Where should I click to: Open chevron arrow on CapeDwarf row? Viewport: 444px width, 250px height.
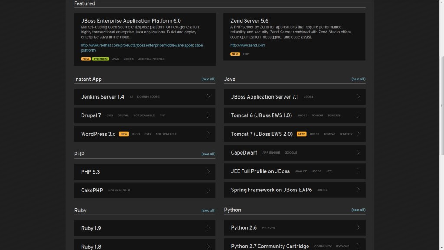click(x=358, y=152)
